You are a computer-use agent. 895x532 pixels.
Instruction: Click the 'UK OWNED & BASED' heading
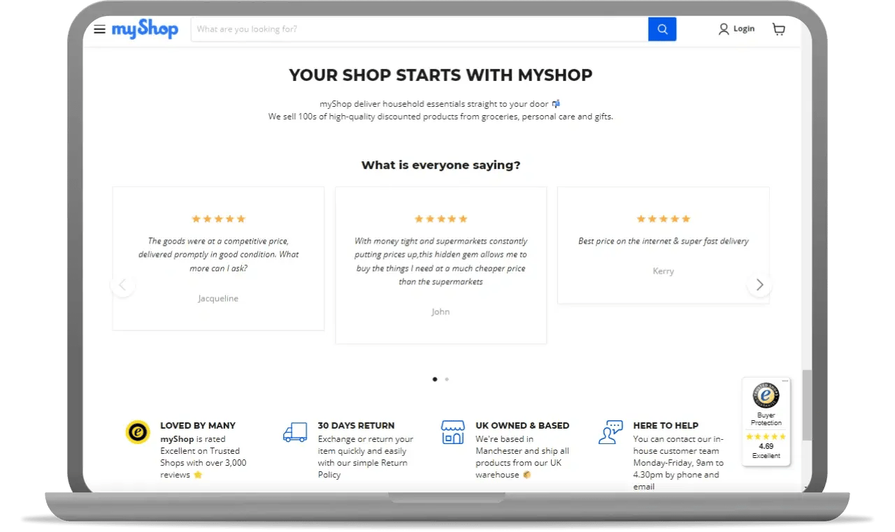[x=522, y=425]
